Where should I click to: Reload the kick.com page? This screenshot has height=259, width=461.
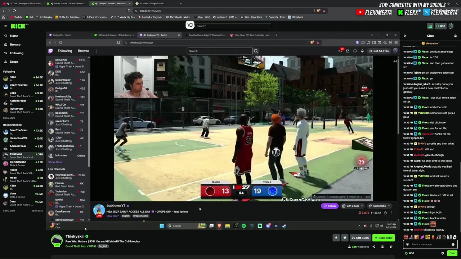pyautogui.click(x=14, y=11)
